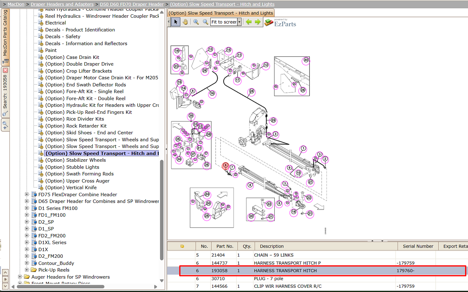Open (Option) Vertical Knife in the tree
The image size is (468, 292).
[71, 188]
